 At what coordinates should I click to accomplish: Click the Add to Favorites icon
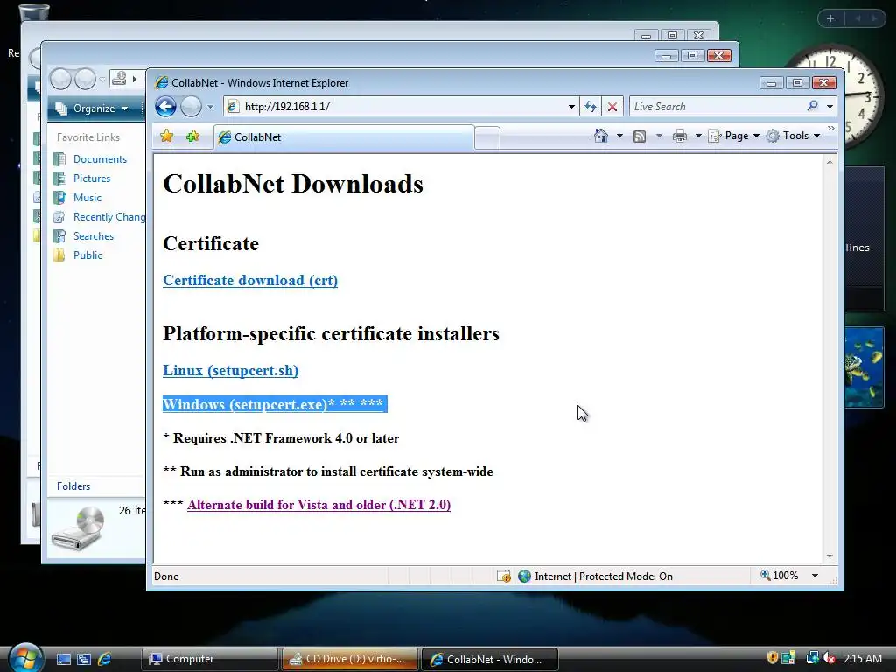pos(193,136)
